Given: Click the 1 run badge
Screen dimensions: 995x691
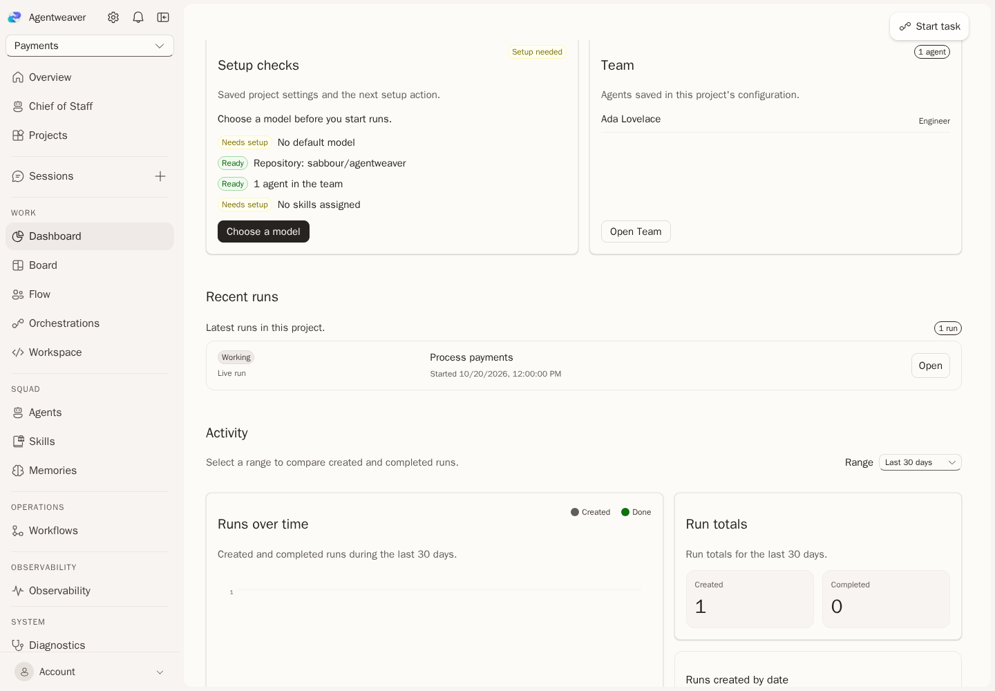Looking at the screenshot, I should [947, 328].
